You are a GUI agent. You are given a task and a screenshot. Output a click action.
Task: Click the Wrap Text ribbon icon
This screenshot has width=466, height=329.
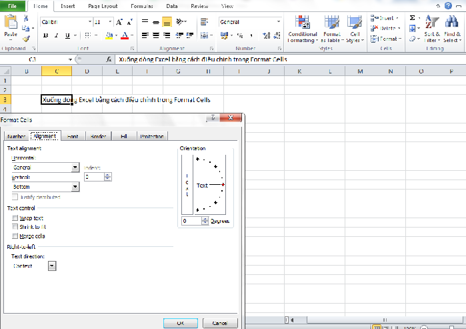pyautogui.click(x=205, y=22)
